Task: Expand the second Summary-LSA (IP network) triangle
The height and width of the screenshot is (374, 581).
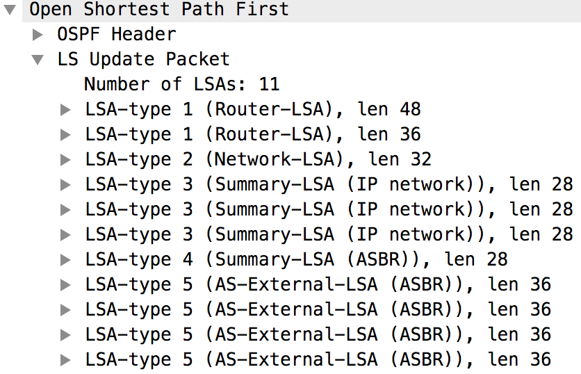Action: 66,210
